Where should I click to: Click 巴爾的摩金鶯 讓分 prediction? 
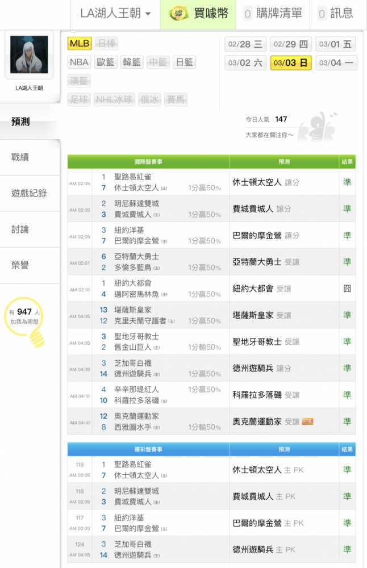coord(266,236)
